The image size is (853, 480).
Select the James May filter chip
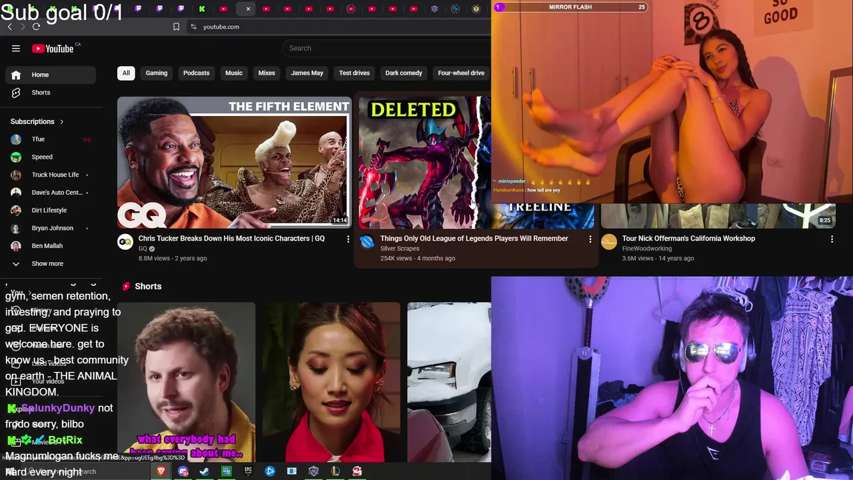click(x=307, y=73)
